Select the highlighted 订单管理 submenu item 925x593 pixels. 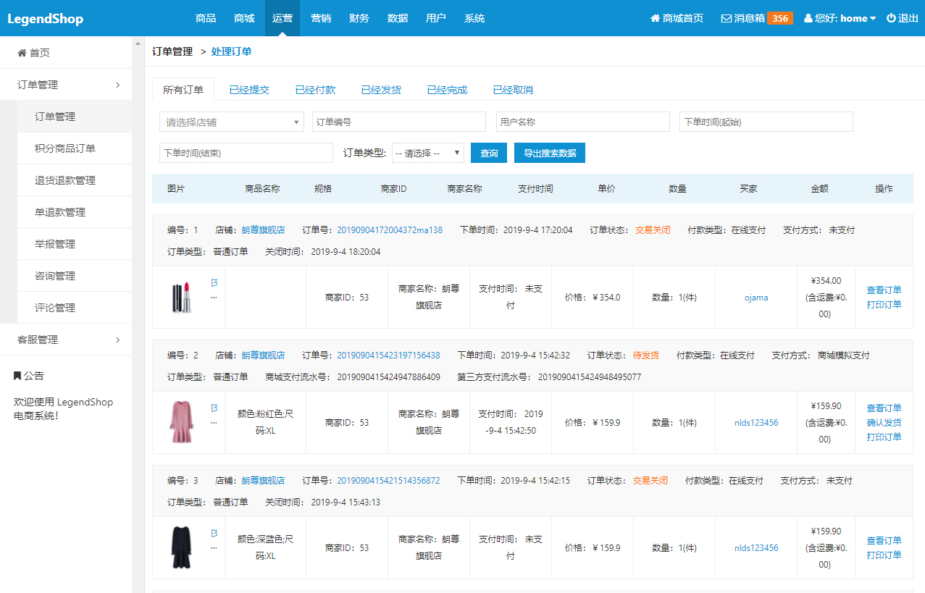pos(75,117)
